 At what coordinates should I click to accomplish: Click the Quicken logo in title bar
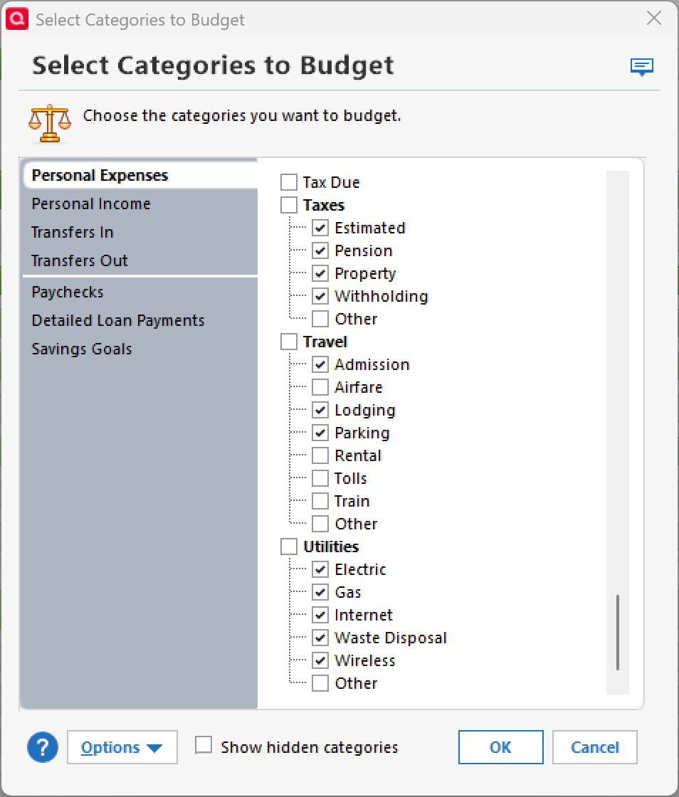click(16, 19)
